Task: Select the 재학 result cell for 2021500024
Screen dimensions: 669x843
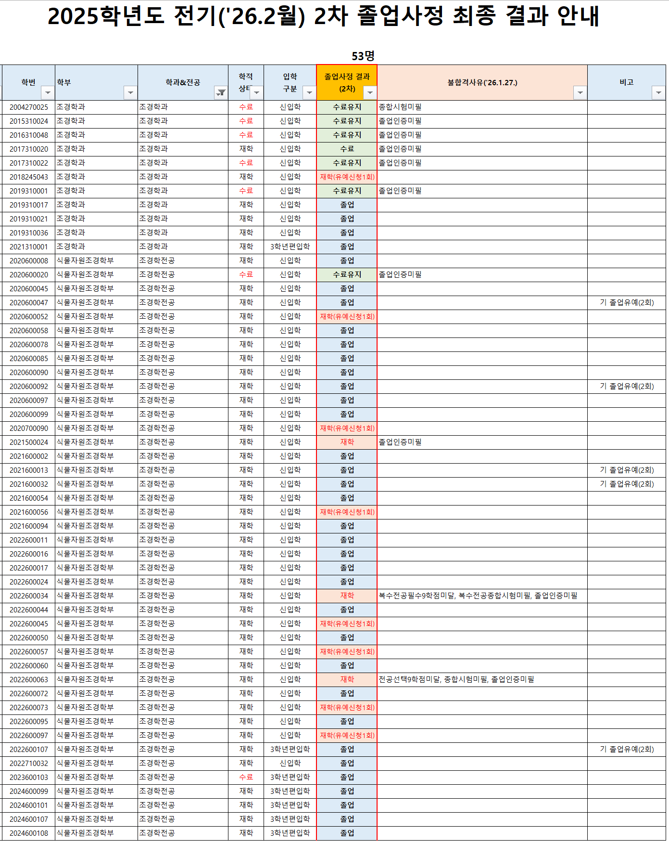Action: (x=347, y=442)
